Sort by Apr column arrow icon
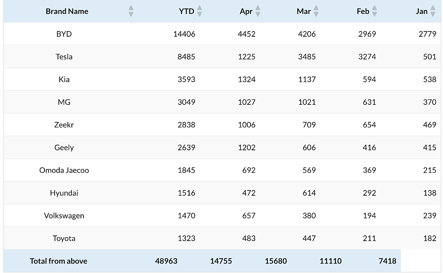Image resolution: width=443 pixels, height=273 pixels. pyautogui.click(x=258, y=11)
